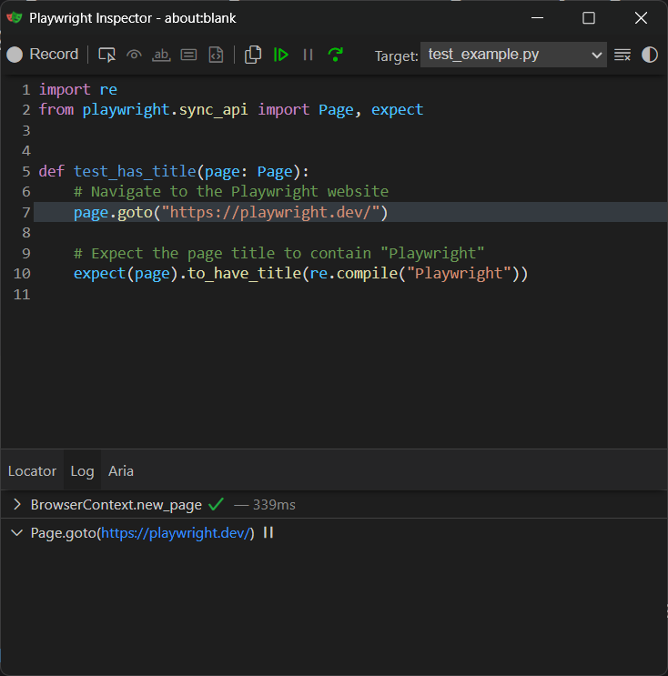Resume script execution with green play
Viewport: 668px width, 676px height.
click(281, 55)
